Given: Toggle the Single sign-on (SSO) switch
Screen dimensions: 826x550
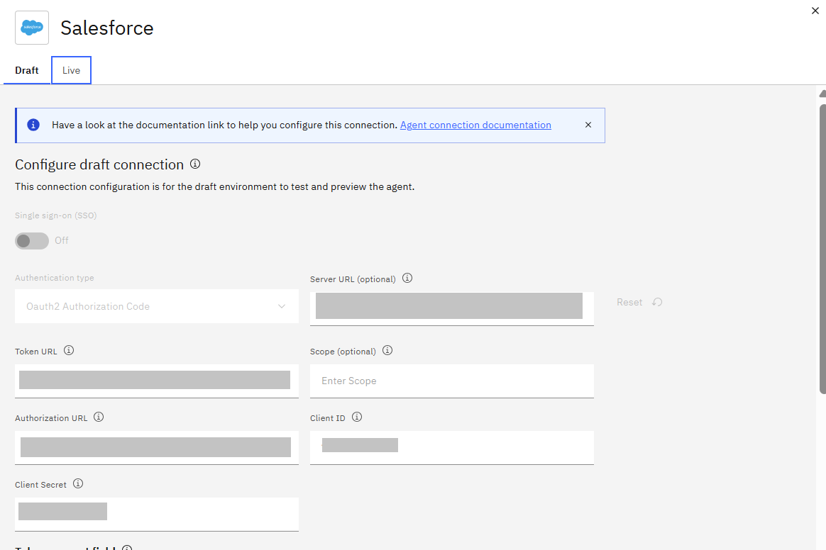Looking at the screenshot, I should tap(32, 240).
